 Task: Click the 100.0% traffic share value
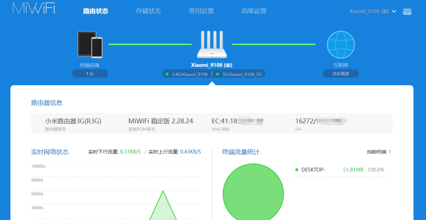coord(376,170)
